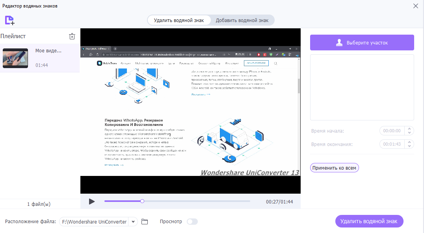Select the playlist video thumbnail

15,58
